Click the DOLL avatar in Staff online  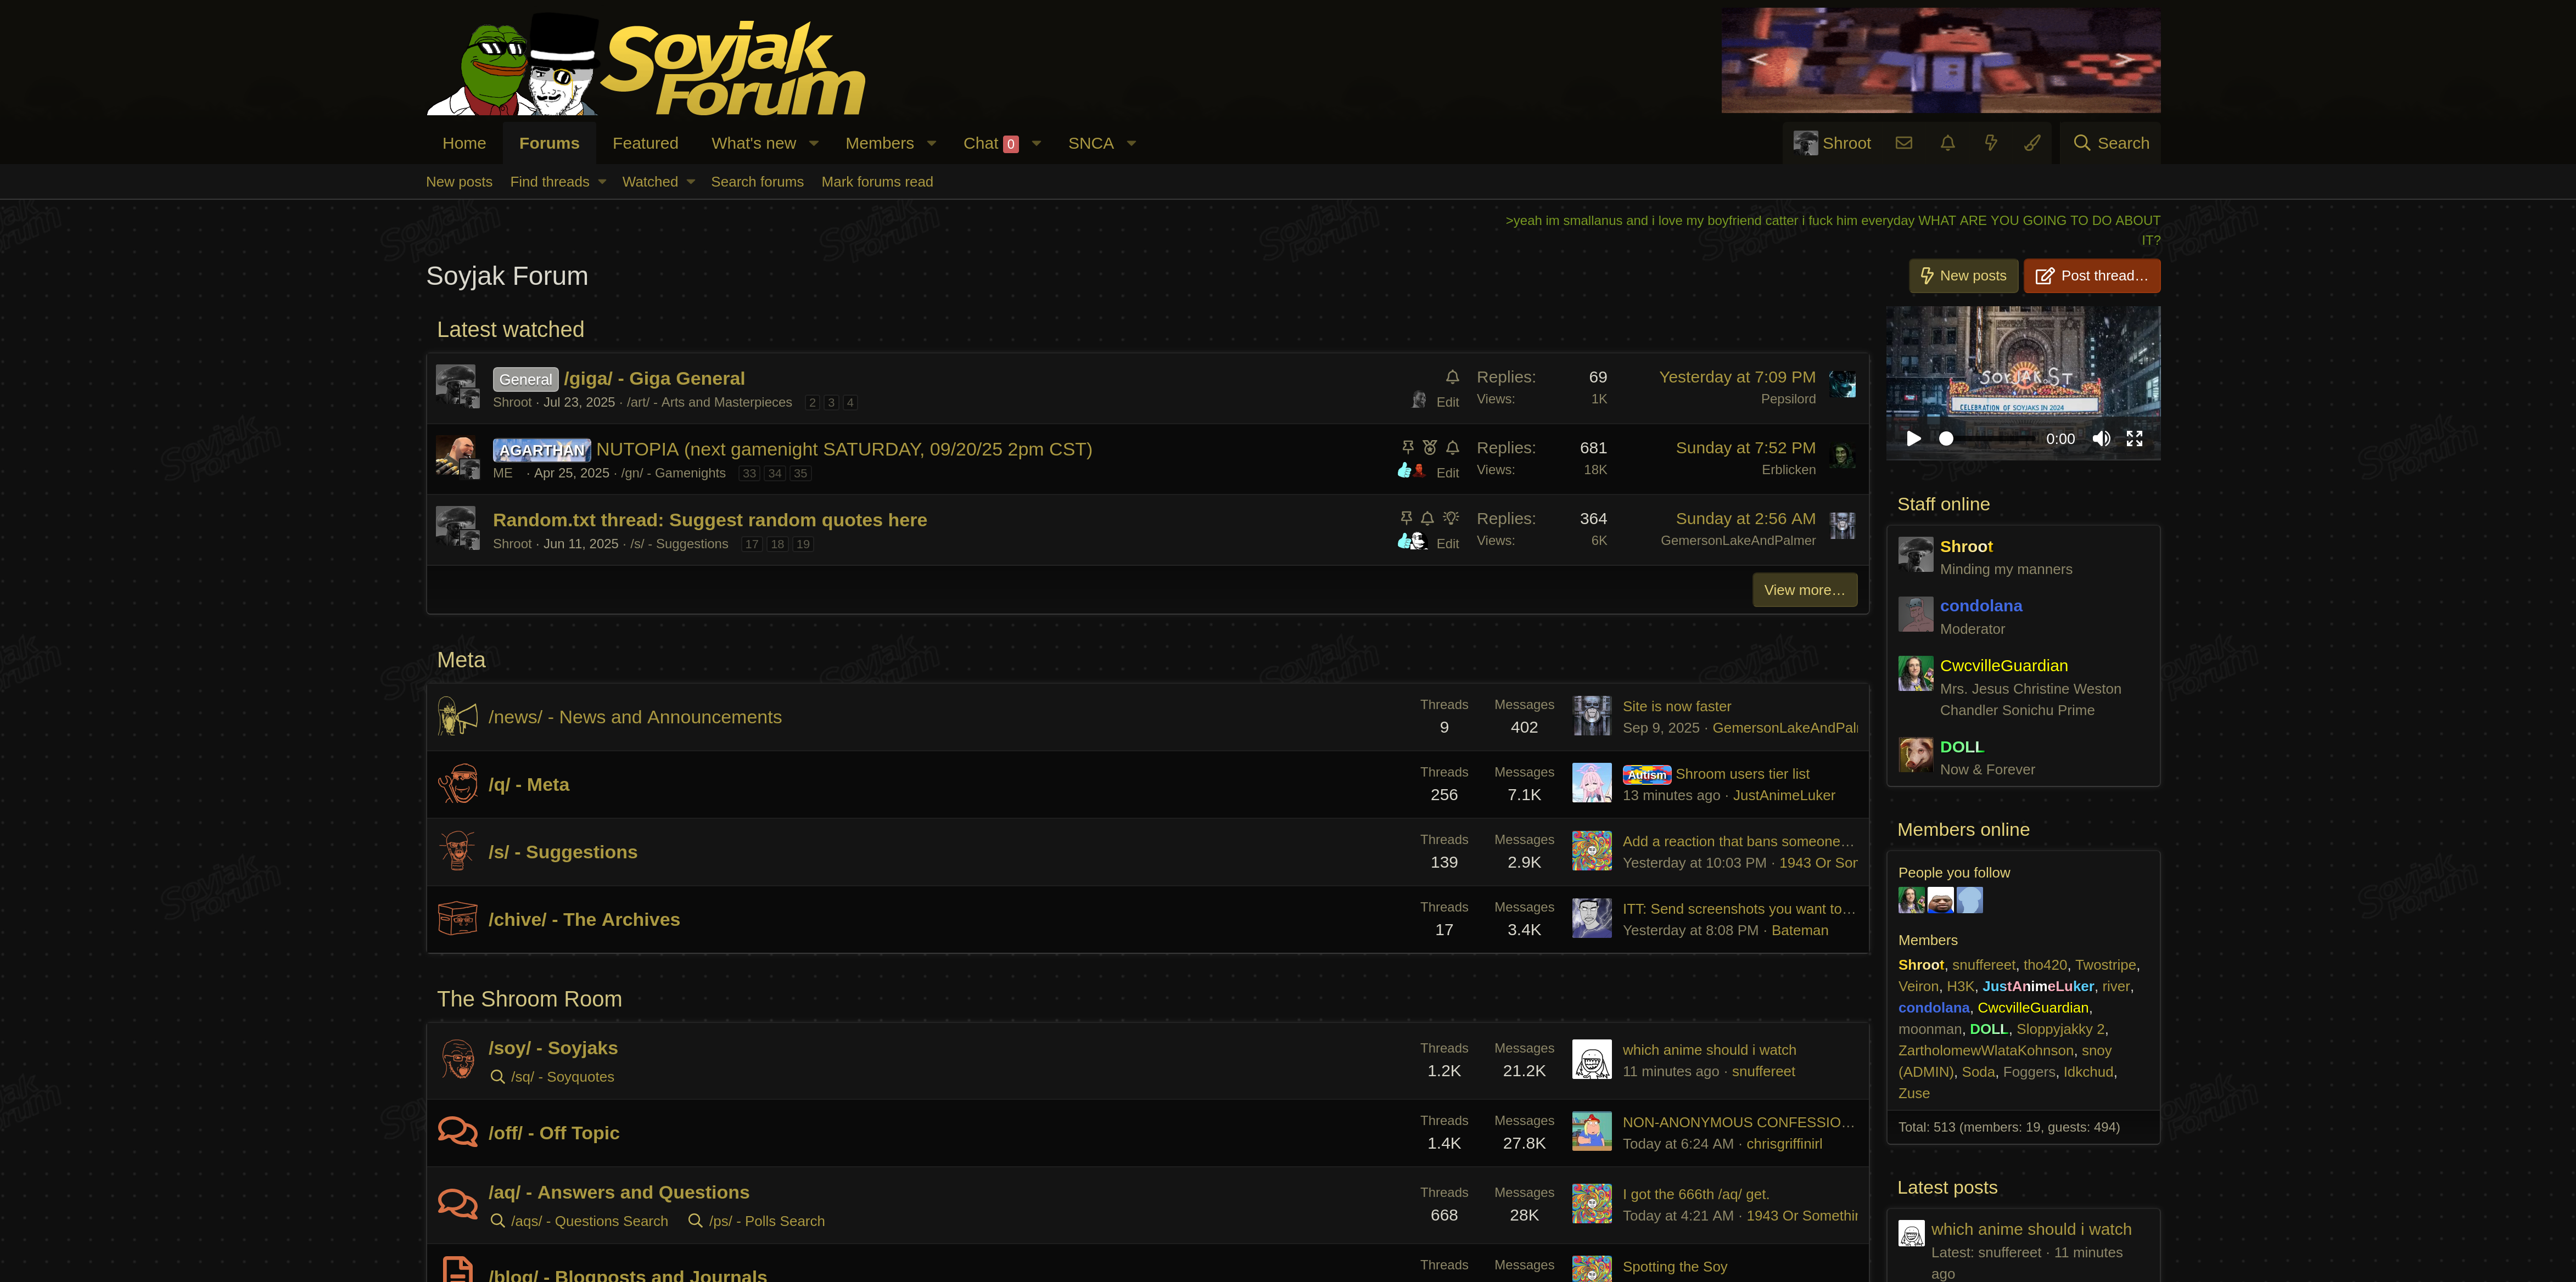tap(1915, 755)
